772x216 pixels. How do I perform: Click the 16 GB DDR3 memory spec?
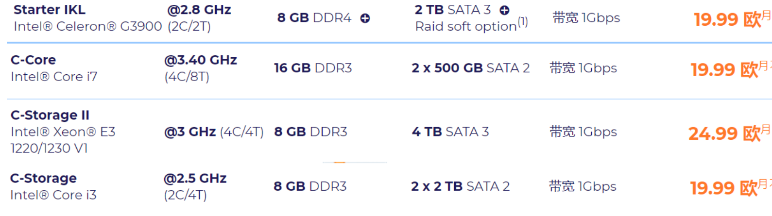pos(313,68)
